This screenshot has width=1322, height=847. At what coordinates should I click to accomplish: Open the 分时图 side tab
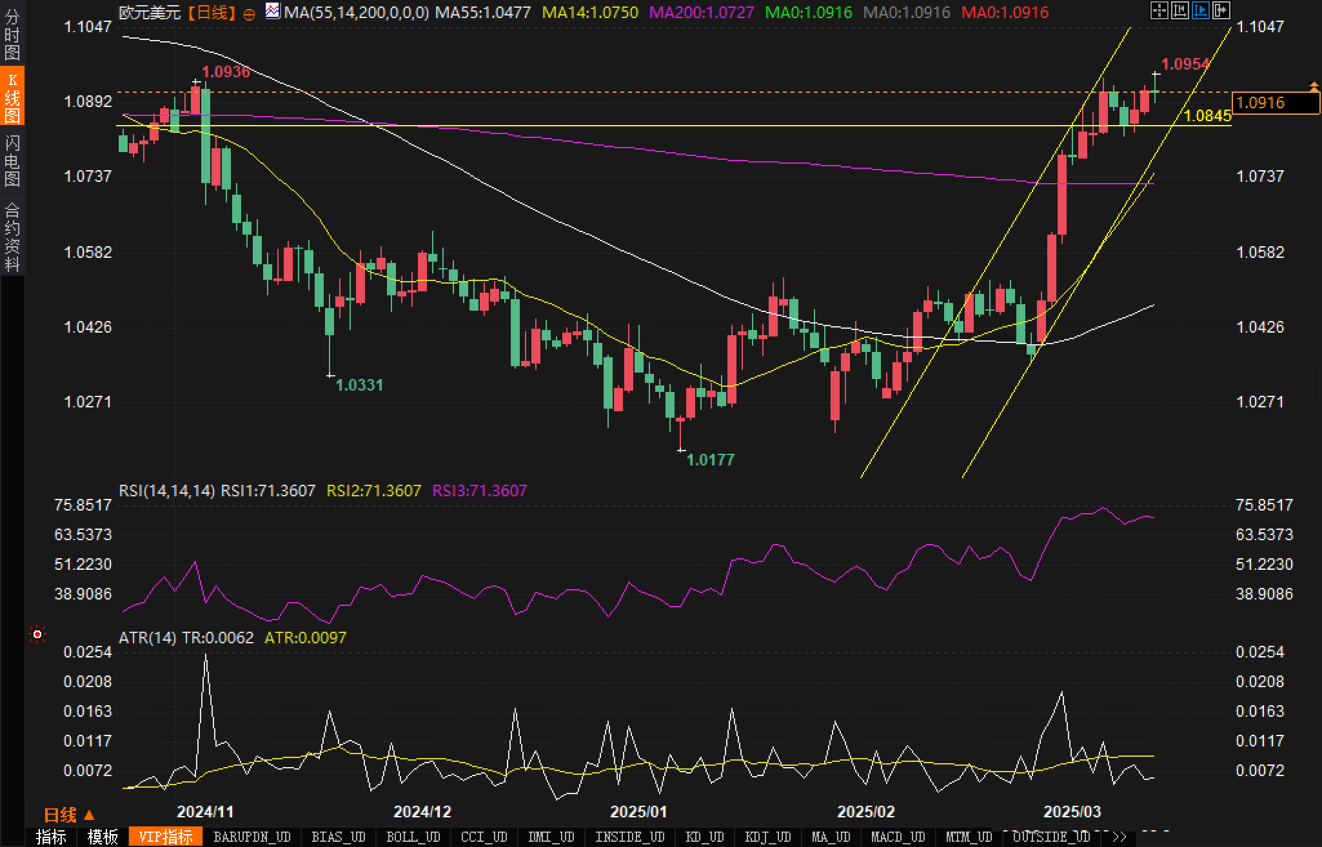point(12,35)
